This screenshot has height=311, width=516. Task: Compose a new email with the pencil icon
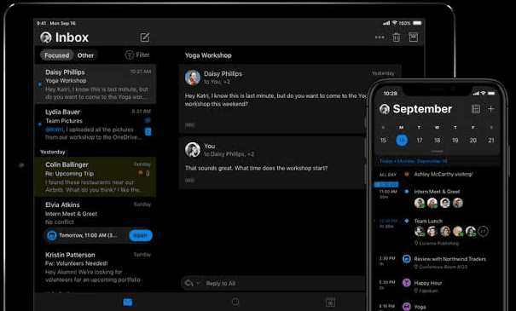pos(145,37)
